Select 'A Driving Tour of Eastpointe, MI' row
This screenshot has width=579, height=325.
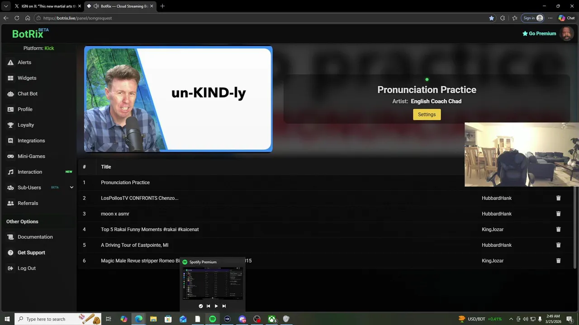326,245
